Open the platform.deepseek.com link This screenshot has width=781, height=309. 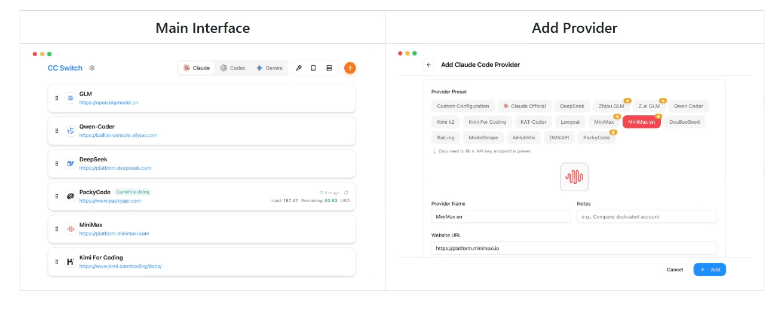tap(115, 168)
